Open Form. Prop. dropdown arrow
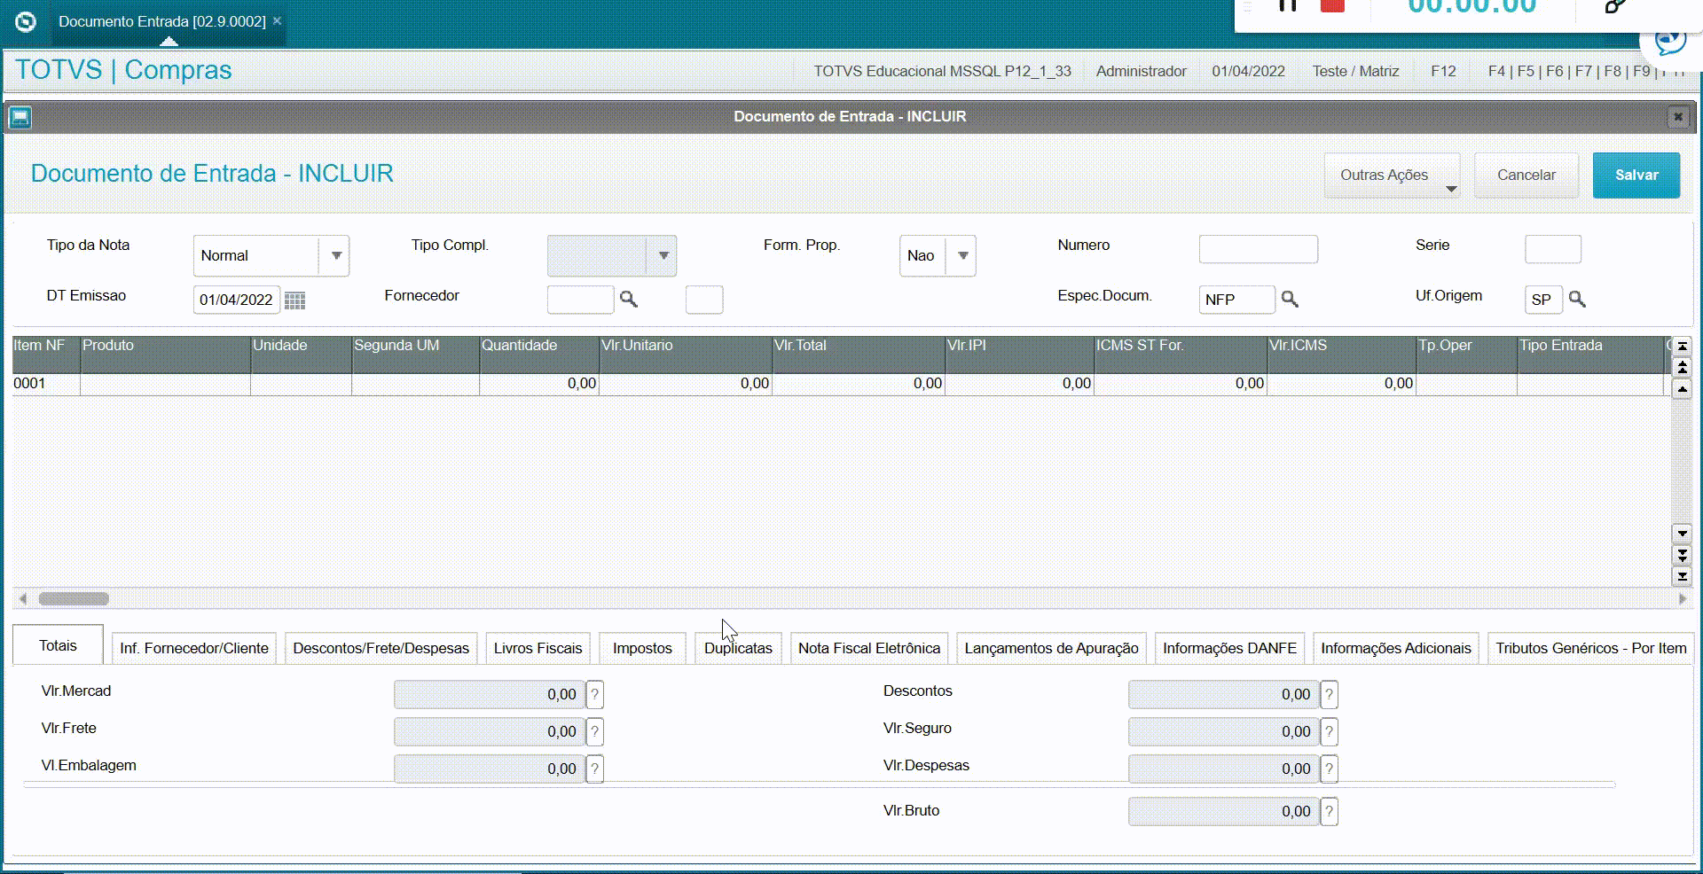Image resolution: width=1703 pixels, height=874 pixels. [962, 255]
